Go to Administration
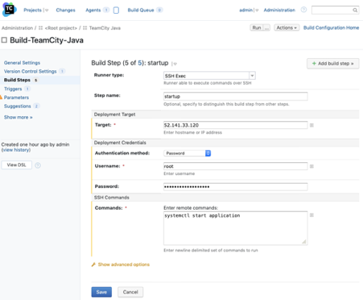Screen dimensions: 363x300 pyautogui.click(x=279, y=10)
